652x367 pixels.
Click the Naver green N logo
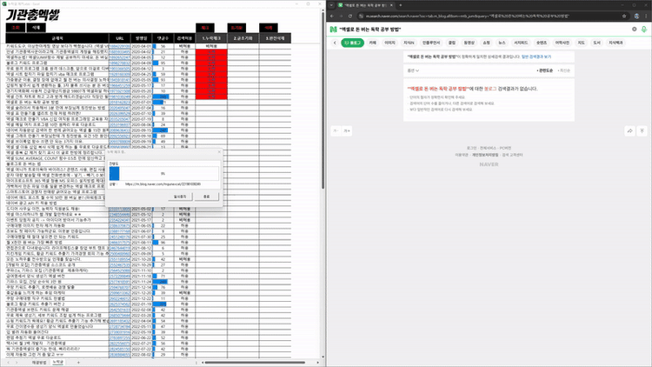point(333,30)
